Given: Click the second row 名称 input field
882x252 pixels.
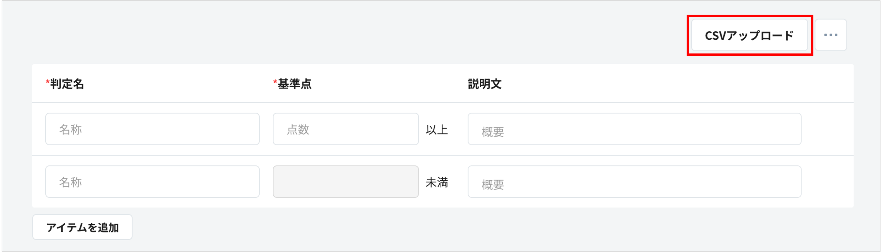Looking at the screenshot, I should pyautogui.click(x=152, y=182).
